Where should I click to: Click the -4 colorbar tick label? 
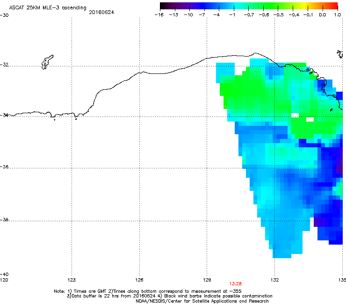coord(216,15)
